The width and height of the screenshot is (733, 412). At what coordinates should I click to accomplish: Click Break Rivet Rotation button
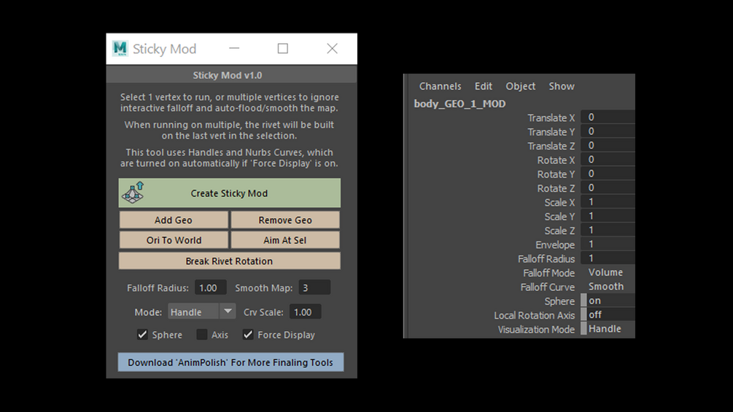[230, 261]
